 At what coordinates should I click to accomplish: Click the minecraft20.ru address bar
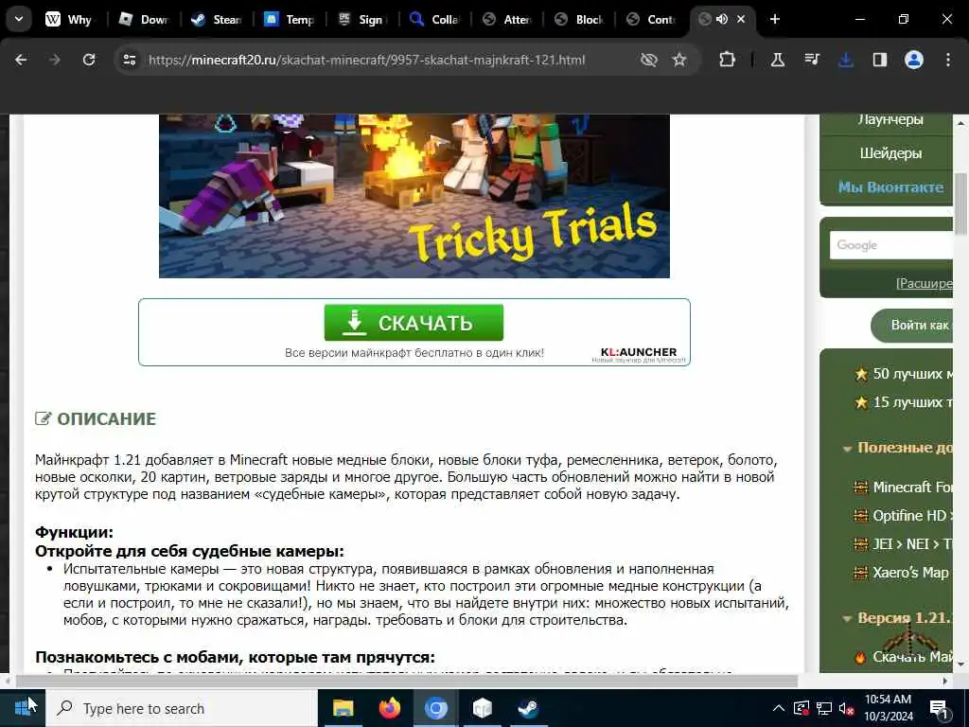click(366, 60)
